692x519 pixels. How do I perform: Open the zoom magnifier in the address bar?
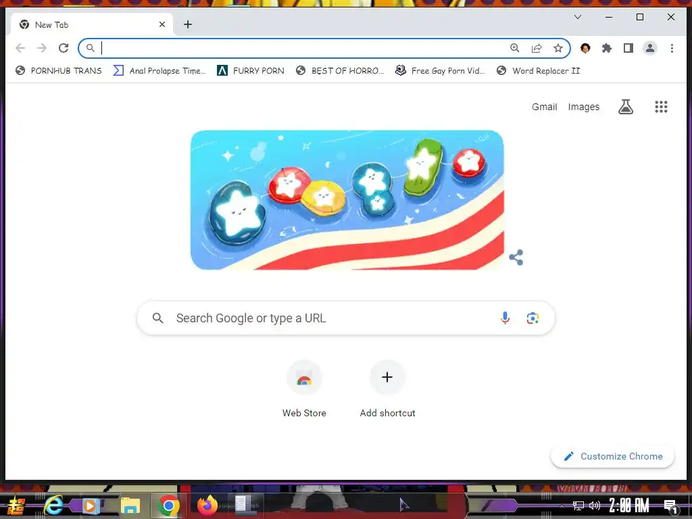point(515,48)
